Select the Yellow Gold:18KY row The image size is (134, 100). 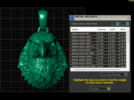(x=98, y=43)
